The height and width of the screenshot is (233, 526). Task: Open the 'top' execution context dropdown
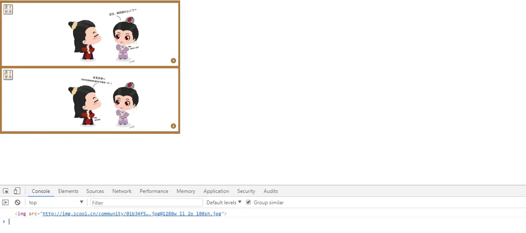pyautogui.click(x=56, y=203)
